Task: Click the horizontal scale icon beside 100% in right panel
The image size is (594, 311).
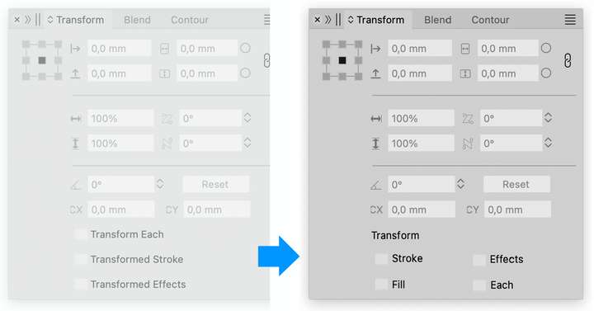Action: point(376,119)
